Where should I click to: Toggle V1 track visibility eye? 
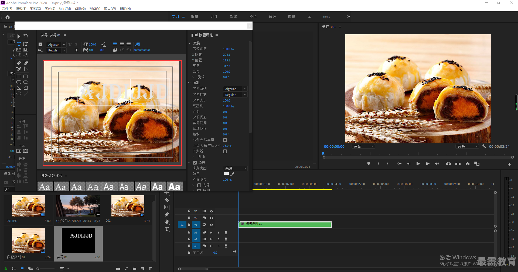212,225
